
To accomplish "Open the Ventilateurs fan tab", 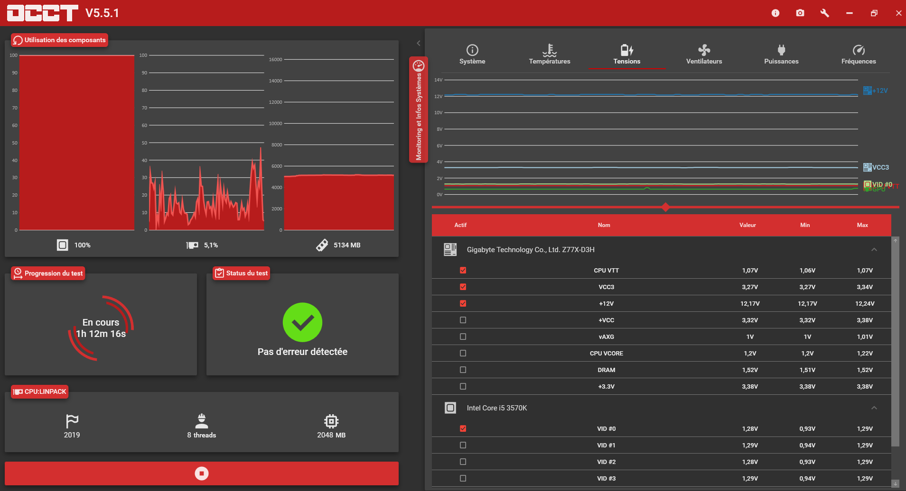I will [x=704, y=55].
